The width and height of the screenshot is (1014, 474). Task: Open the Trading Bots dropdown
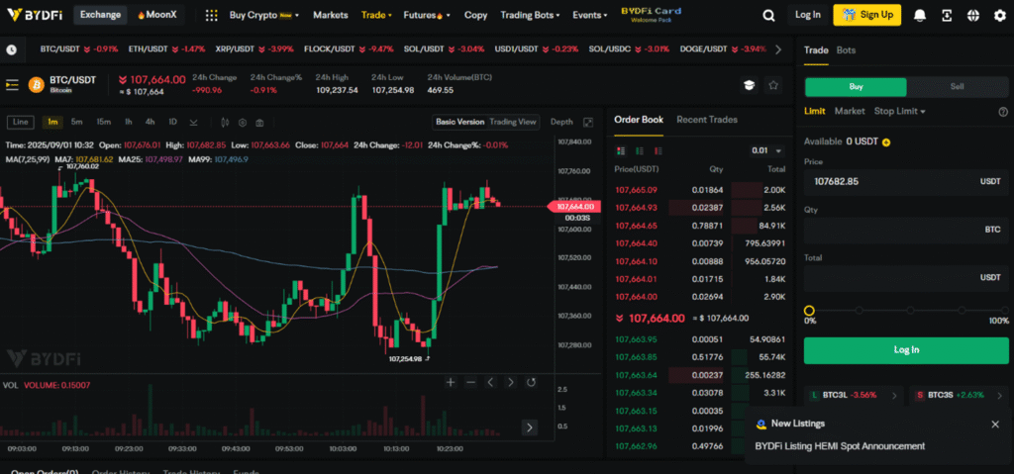pos(530,15)
